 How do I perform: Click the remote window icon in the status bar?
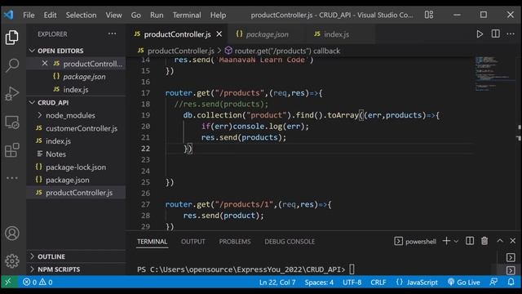click(8, 282)
